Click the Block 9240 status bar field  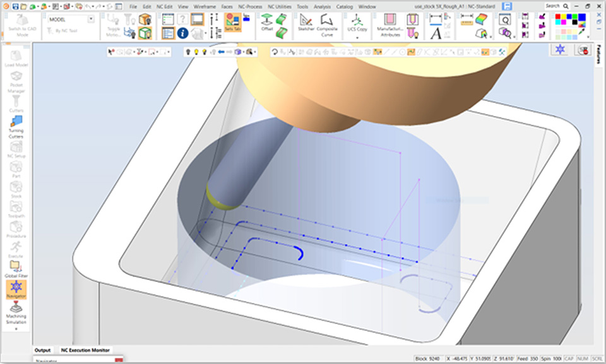pos(427,358)
